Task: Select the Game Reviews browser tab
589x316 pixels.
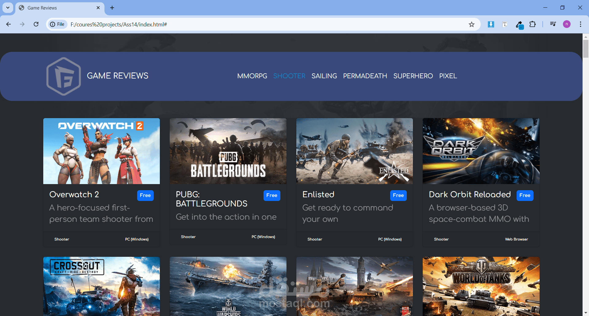Action: pyautogui.click(x=60, y=8)
